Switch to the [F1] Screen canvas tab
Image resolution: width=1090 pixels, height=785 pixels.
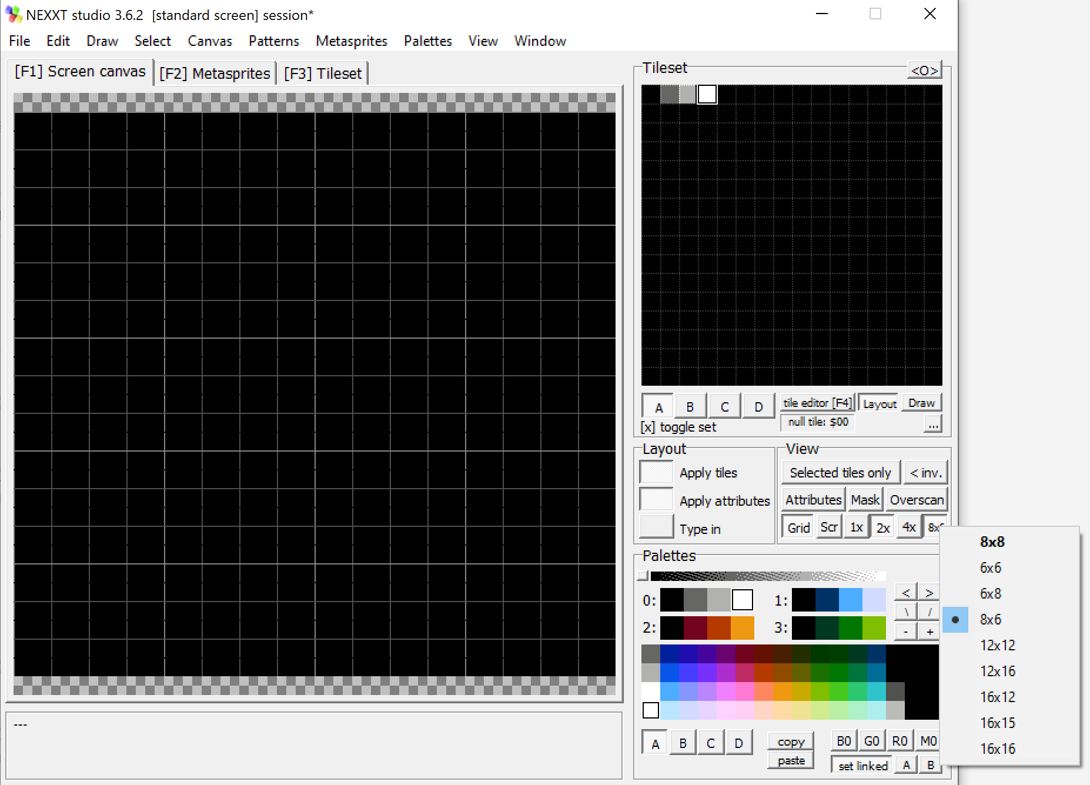click(x=80, y=72)
